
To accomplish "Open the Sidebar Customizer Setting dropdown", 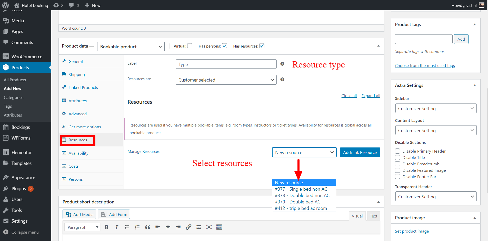I will coord(436,108).
